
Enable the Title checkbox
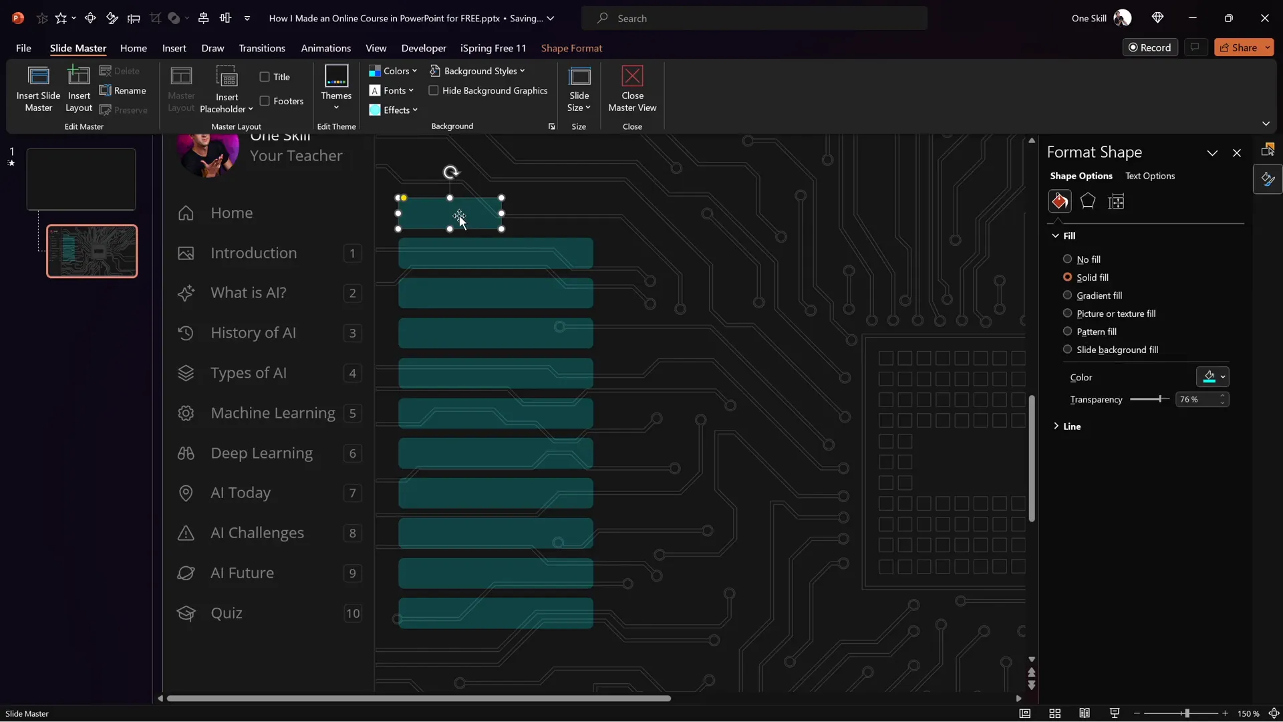click(x=265, y=77)
